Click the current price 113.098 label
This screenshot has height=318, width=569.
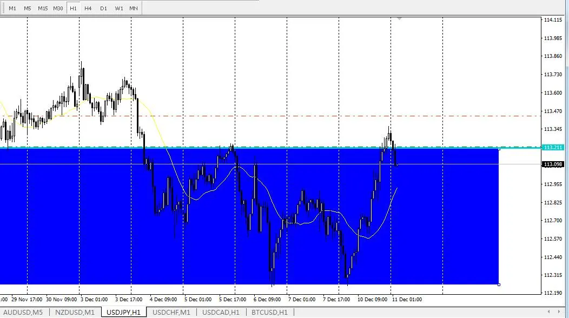553,164
